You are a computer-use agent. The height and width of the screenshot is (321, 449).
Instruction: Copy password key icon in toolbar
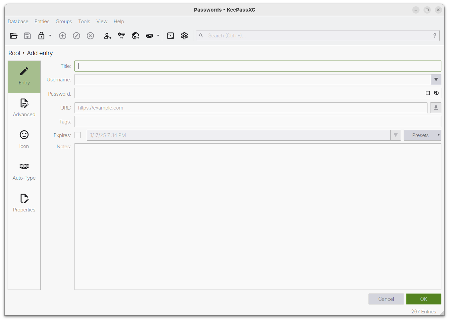[122, 36]
